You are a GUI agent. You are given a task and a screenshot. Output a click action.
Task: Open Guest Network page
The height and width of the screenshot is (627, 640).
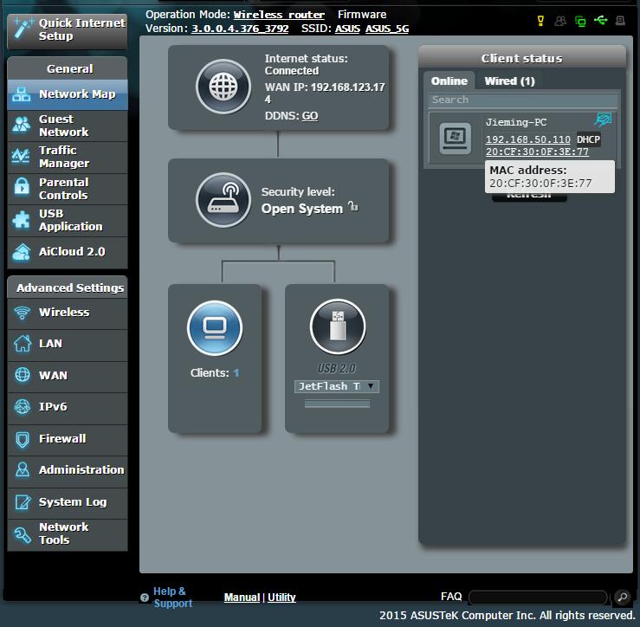point(68,126)
